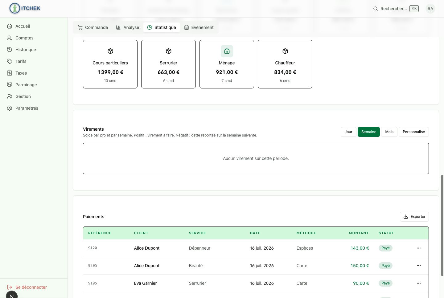
Task: Click the Cours particuliers box icon
Action: coord(110,51)
